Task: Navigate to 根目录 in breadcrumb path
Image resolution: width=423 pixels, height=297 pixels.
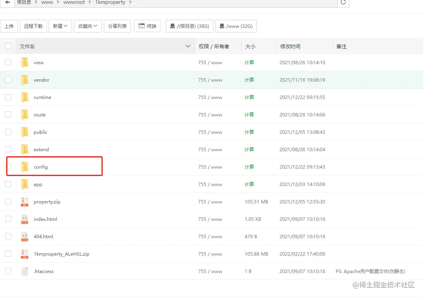Action: pos(24,2)
